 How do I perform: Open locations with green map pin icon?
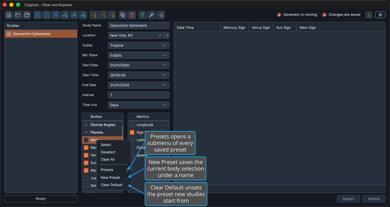pos(143,15)
